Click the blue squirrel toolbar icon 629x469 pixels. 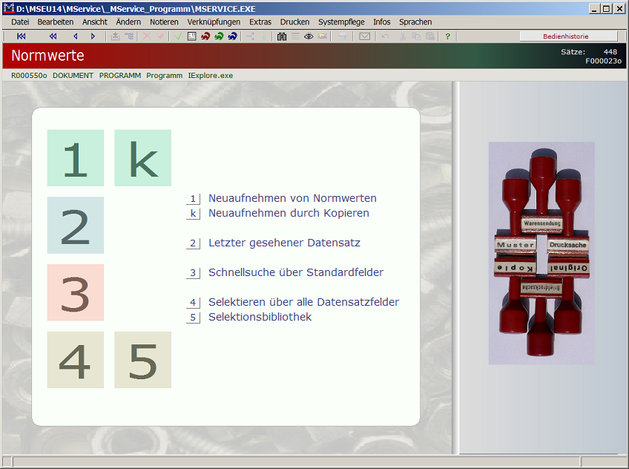(232, 36)
